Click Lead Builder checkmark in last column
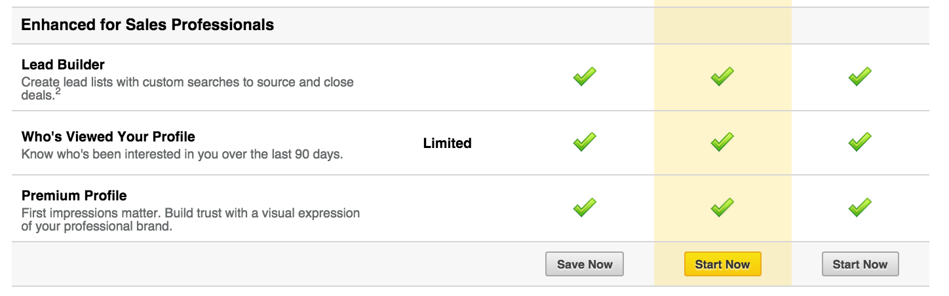The width and height of the screenshot is (949, 296). [860, 77]
